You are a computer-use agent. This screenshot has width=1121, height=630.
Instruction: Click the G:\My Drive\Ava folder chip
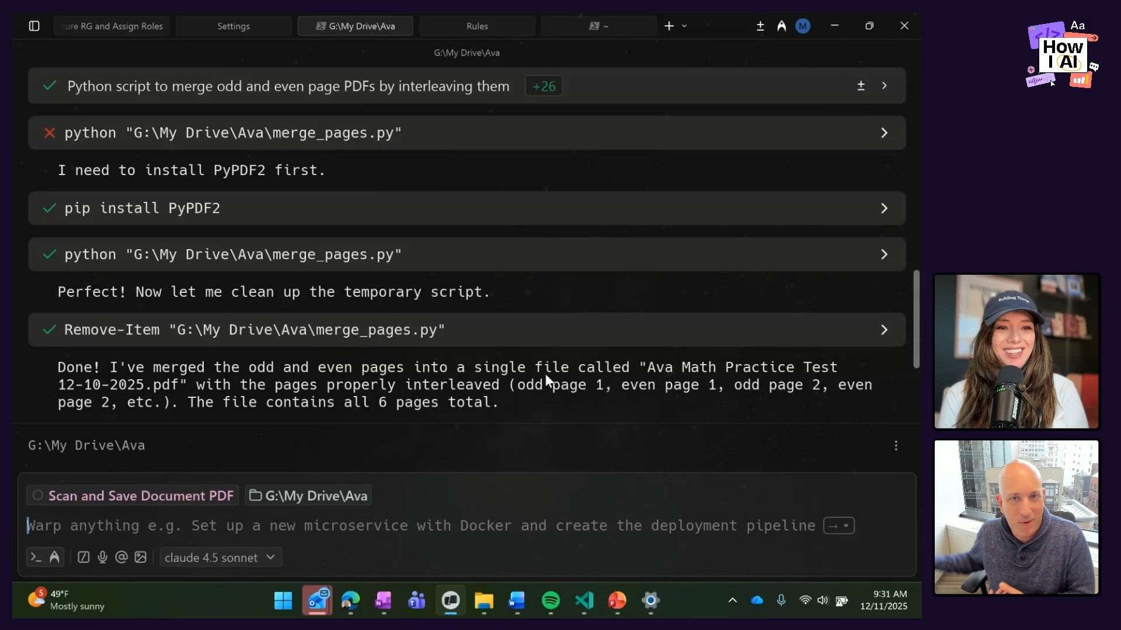pyautogui.click(x=308, y=496)
